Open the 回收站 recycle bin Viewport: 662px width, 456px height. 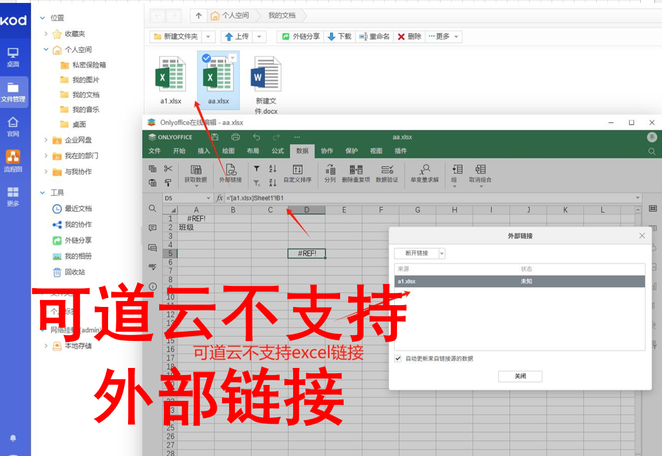tap(68, 272)
